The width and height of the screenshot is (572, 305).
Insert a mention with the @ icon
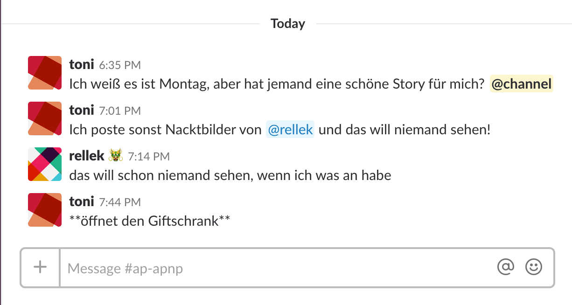(506, 267)
